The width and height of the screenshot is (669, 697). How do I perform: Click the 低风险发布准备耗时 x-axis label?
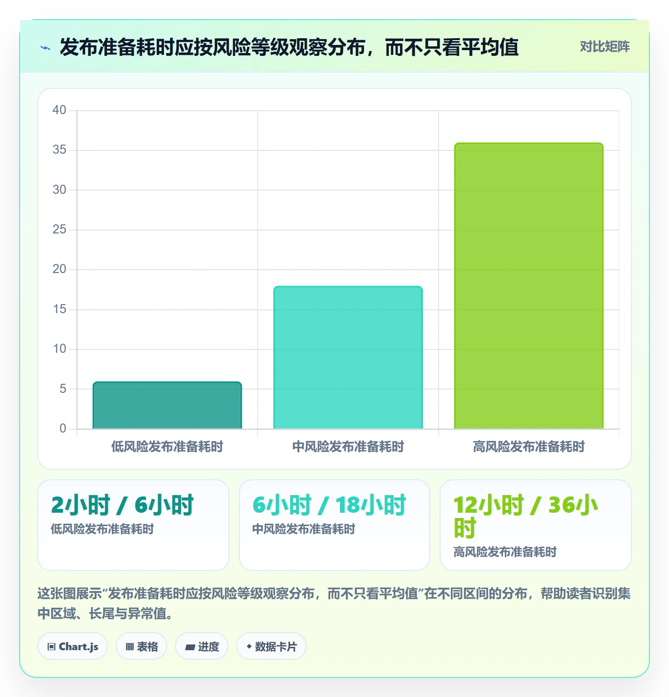pos(167,447)
